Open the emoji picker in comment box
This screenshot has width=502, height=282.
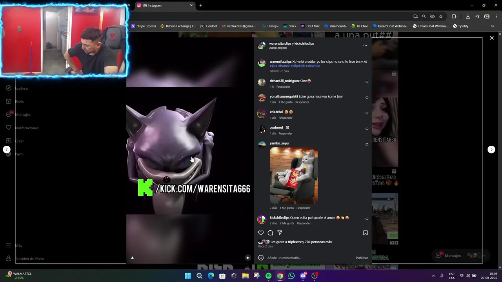pos(261,258)
